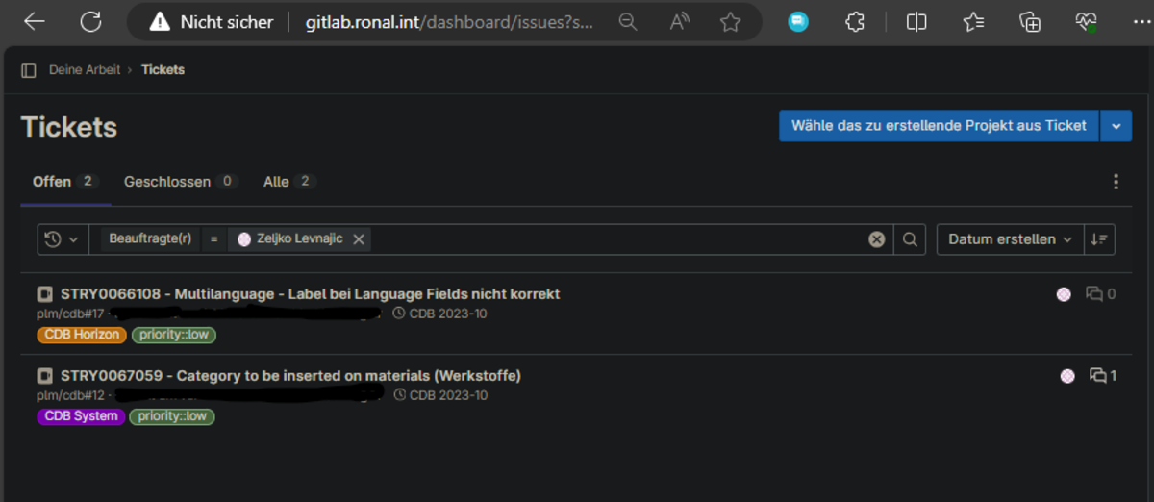Remove the Zeljko Levnajic assignee filter token

point(359,239)
